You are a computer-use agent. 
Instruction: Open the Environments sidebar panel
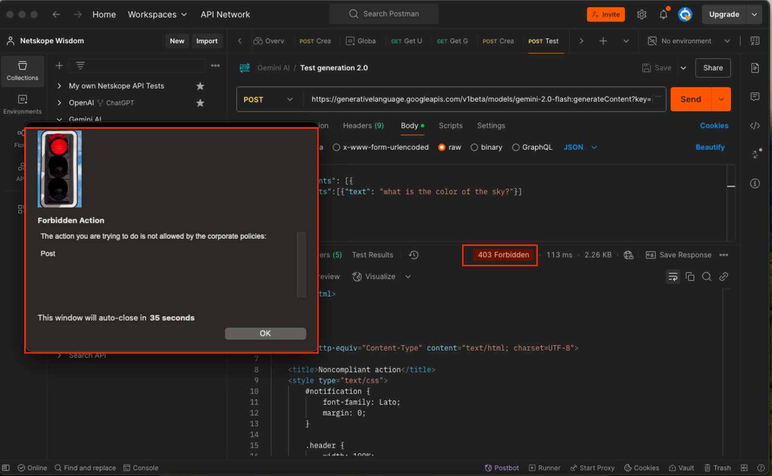click(x=22, y=105)
